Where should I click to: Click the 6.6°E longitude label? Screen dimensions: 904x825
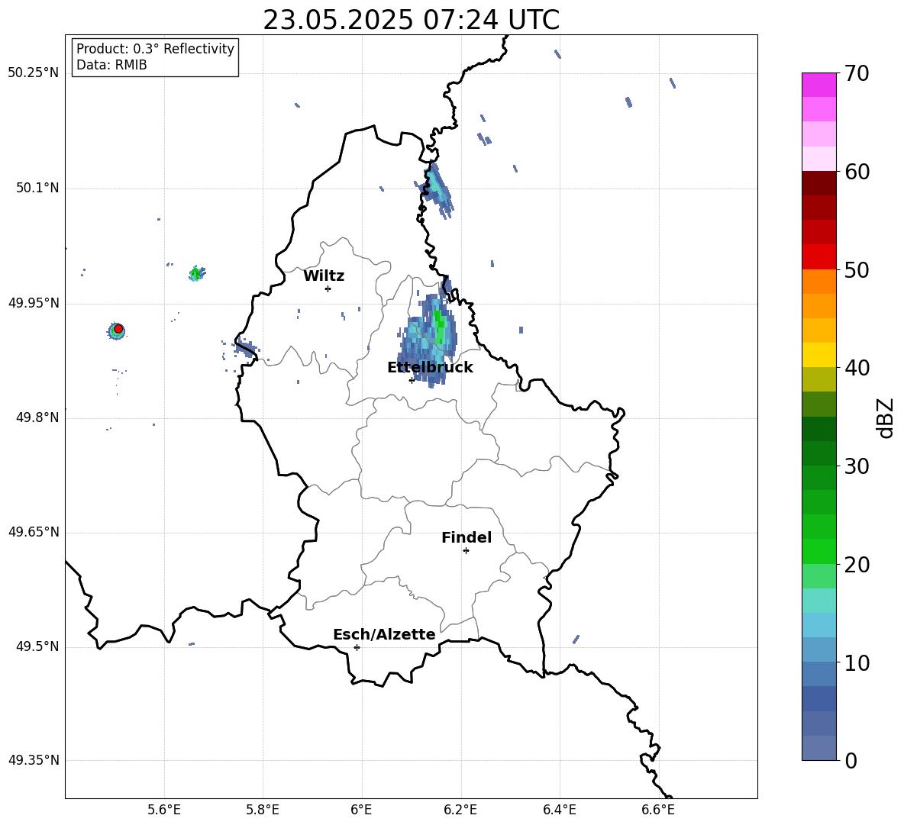[x=658, y=810]
